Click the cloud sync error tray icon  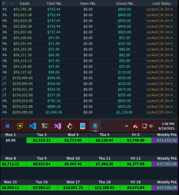tap(135, 126)
